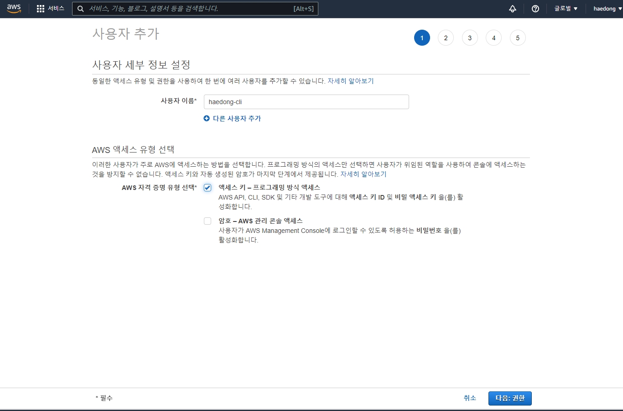Go to wizard step 3
The height and width of the screenshot is (411, 623).
(470, 38)
